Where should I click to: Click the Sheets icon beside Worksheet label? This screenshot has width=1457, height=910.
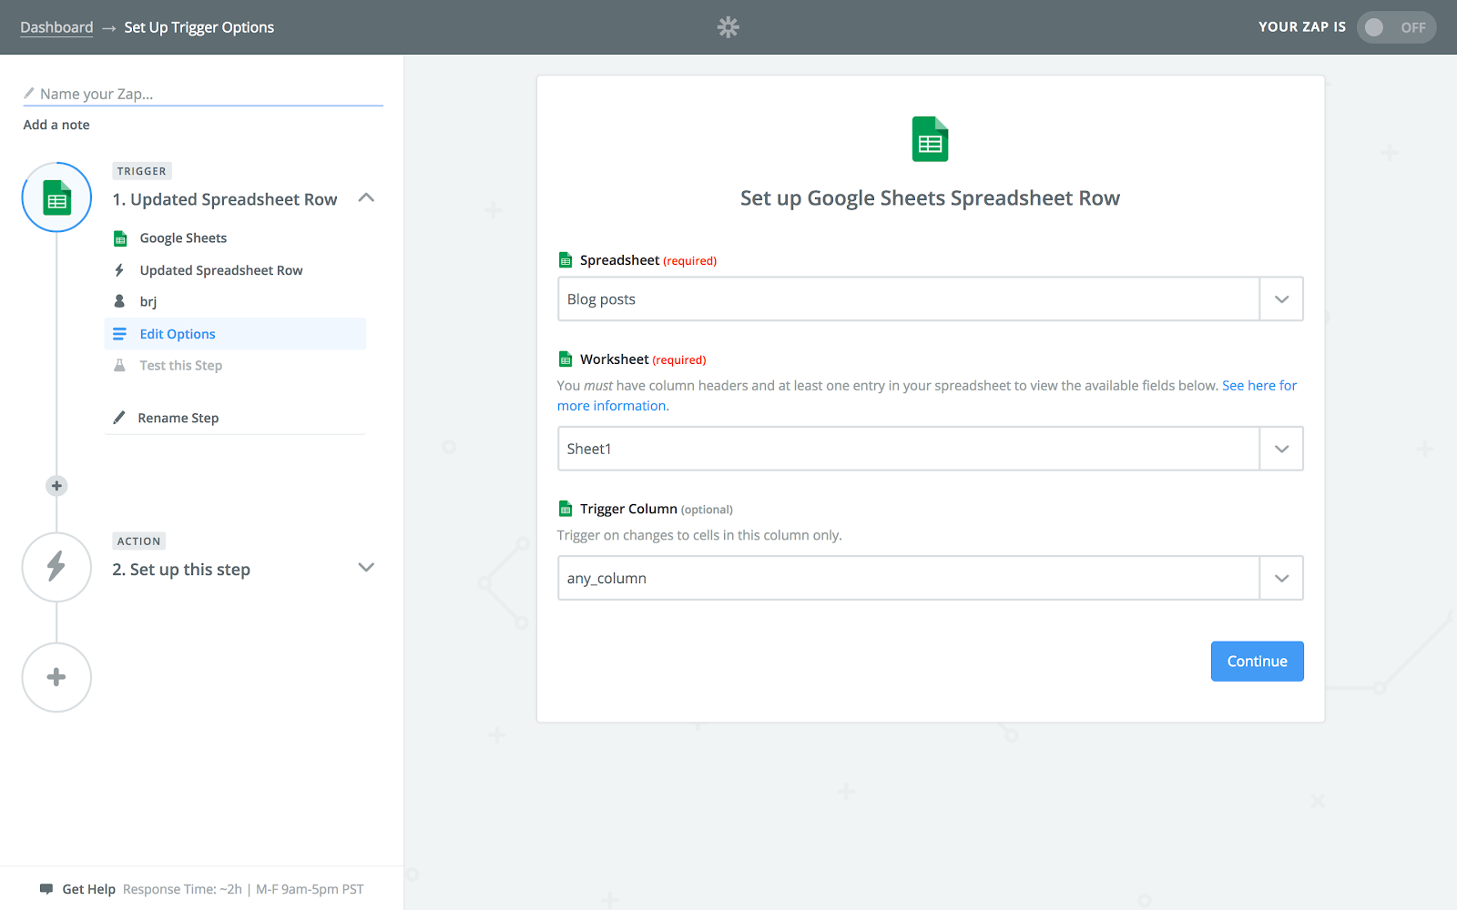click(x=565, y=359)
